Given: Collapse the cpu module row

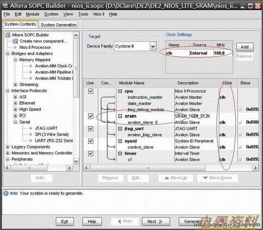Looking at the screenshot, I should [120, 91].
